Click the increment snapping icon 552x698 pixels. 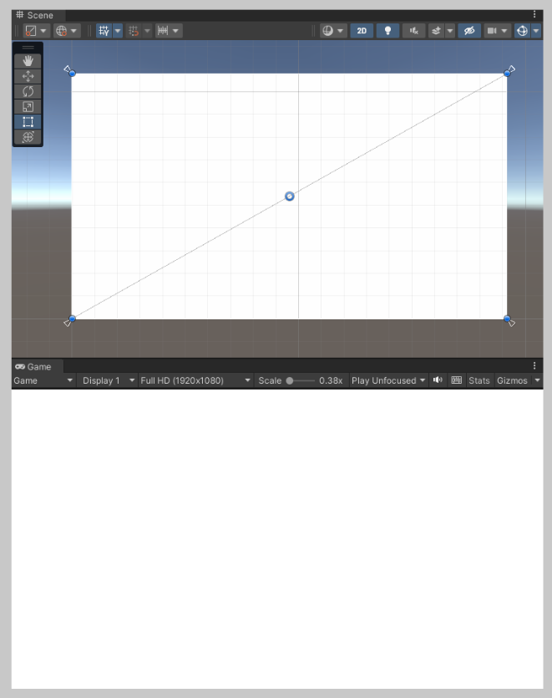pos(163,31)
